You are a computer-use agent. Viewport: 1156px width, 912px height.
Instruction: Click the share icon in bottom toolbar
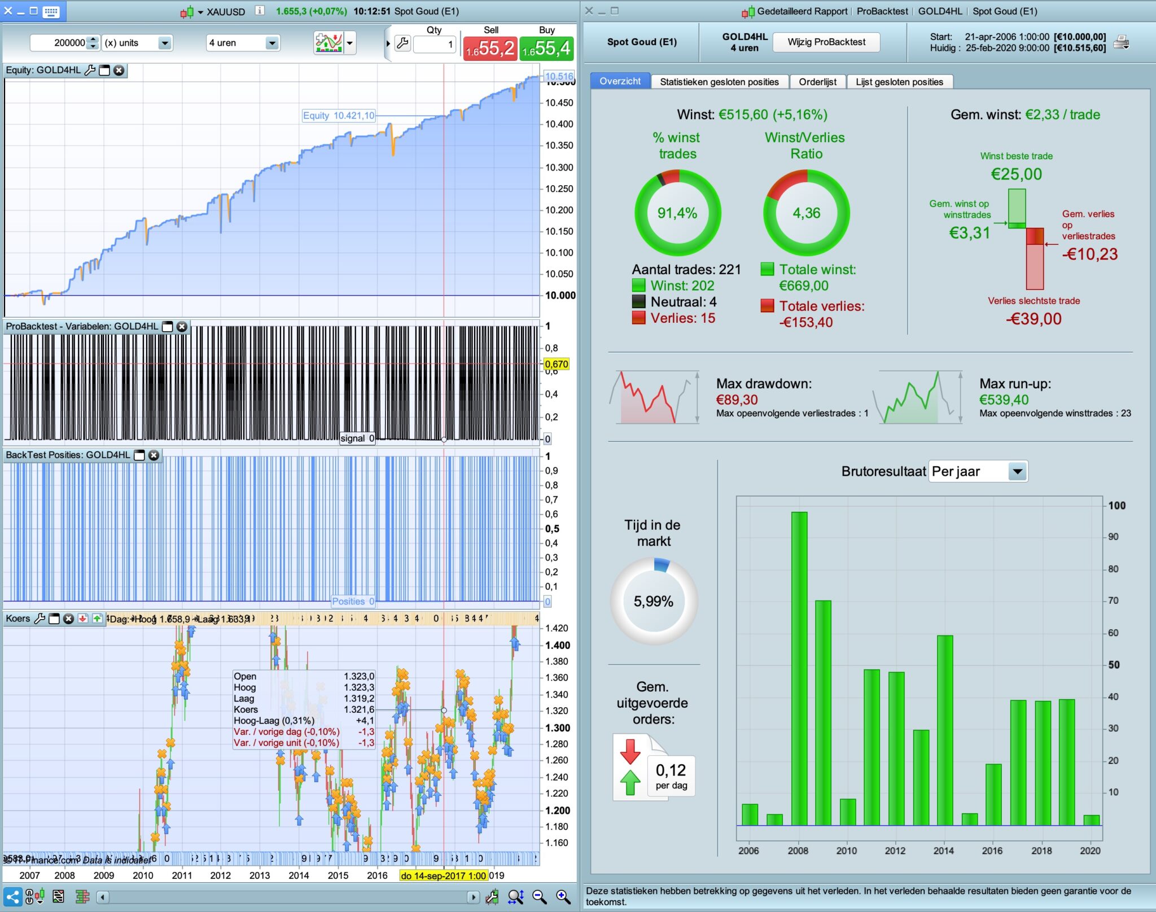pyautogui.click(x=12, y=897)
